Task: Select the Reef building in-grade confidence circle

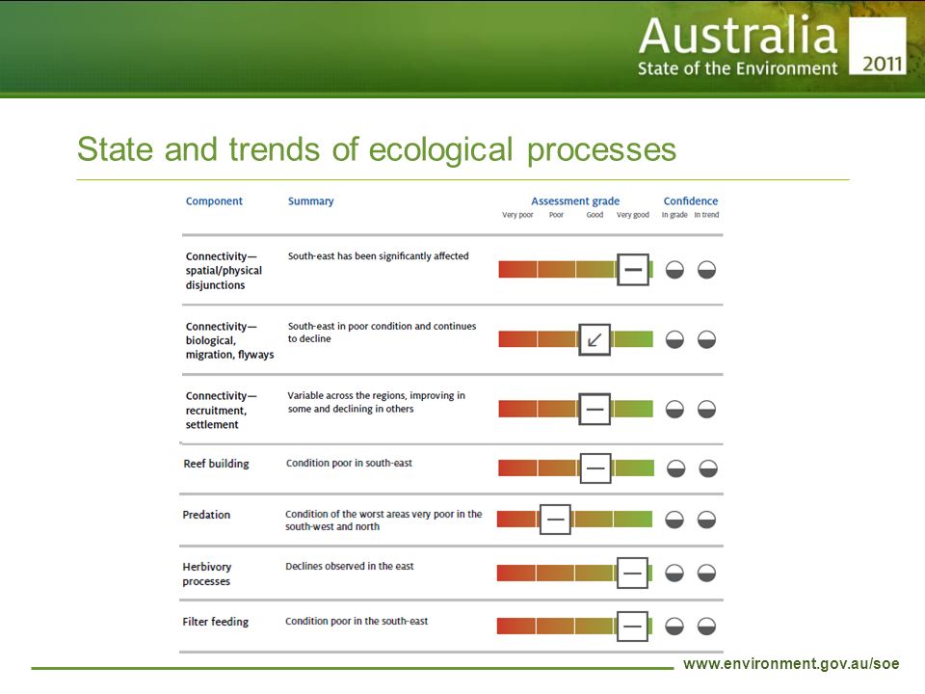Action: pos(676,468)
